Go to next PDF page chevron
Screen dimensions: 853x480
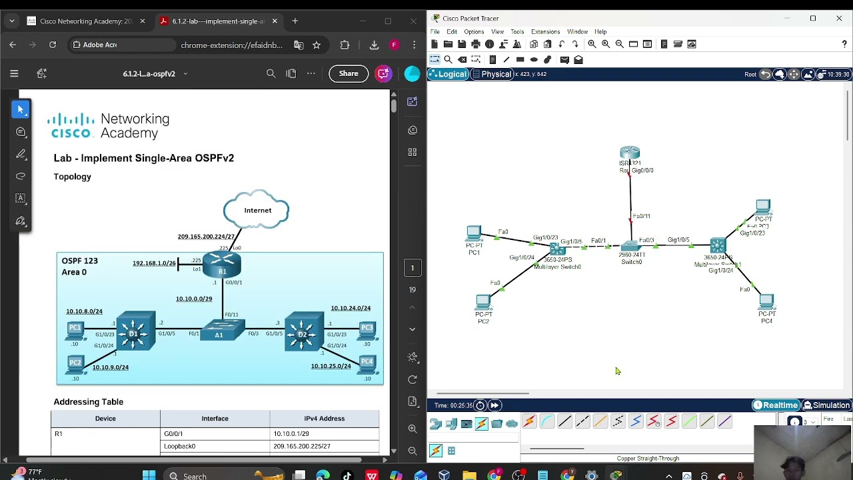[413, 329]
